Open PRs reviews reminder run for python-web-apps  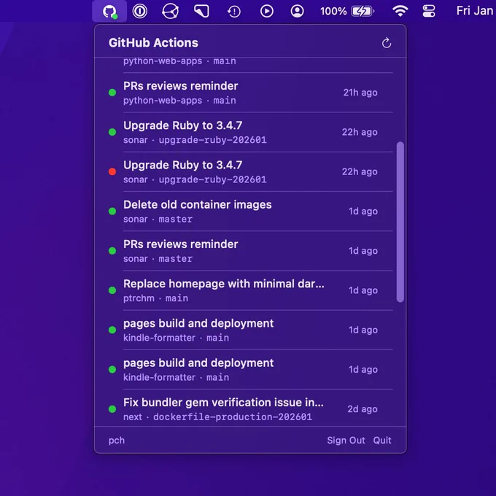coord(250,93)
